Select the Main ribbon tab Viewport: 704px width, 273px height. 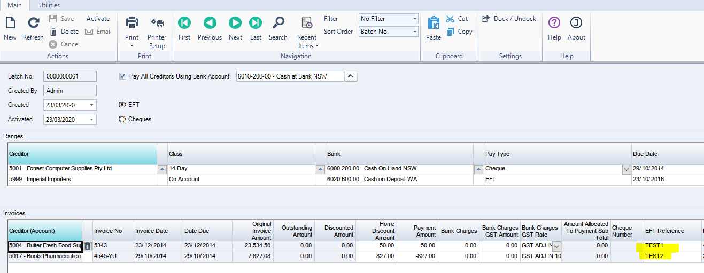(14, 5)
